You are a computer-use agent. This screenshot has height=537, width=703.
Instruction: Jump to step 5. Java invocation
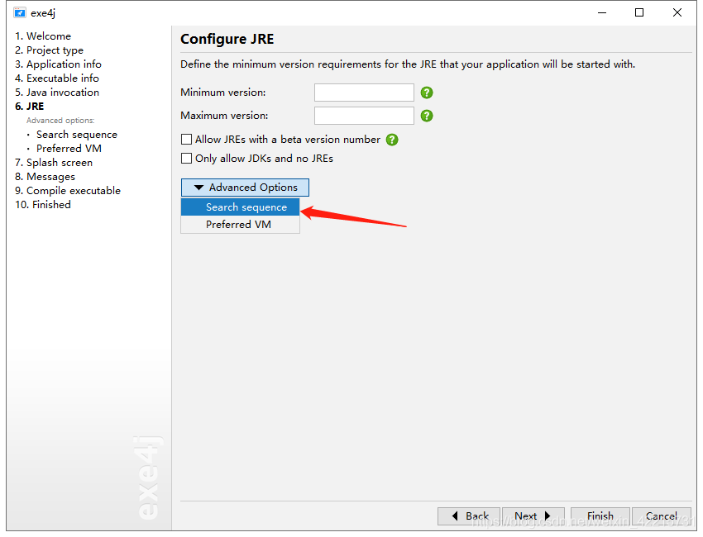point(57,93)
